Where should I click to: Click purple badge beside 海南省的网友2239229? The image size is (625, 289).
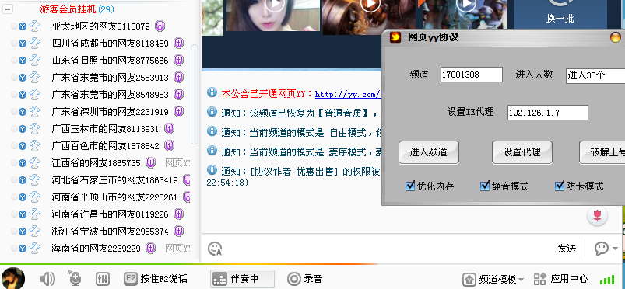coord(151,249)
